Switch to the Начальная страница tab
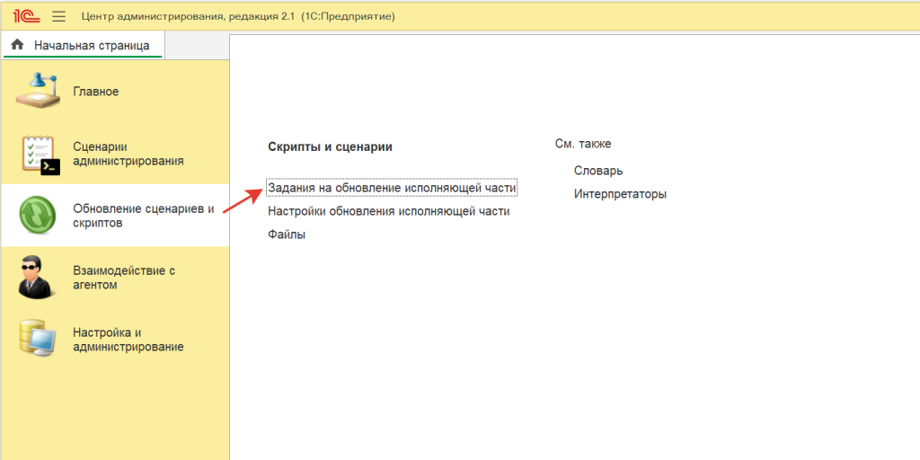The height and width of the screenshot is (460, 920). point(91,45)
